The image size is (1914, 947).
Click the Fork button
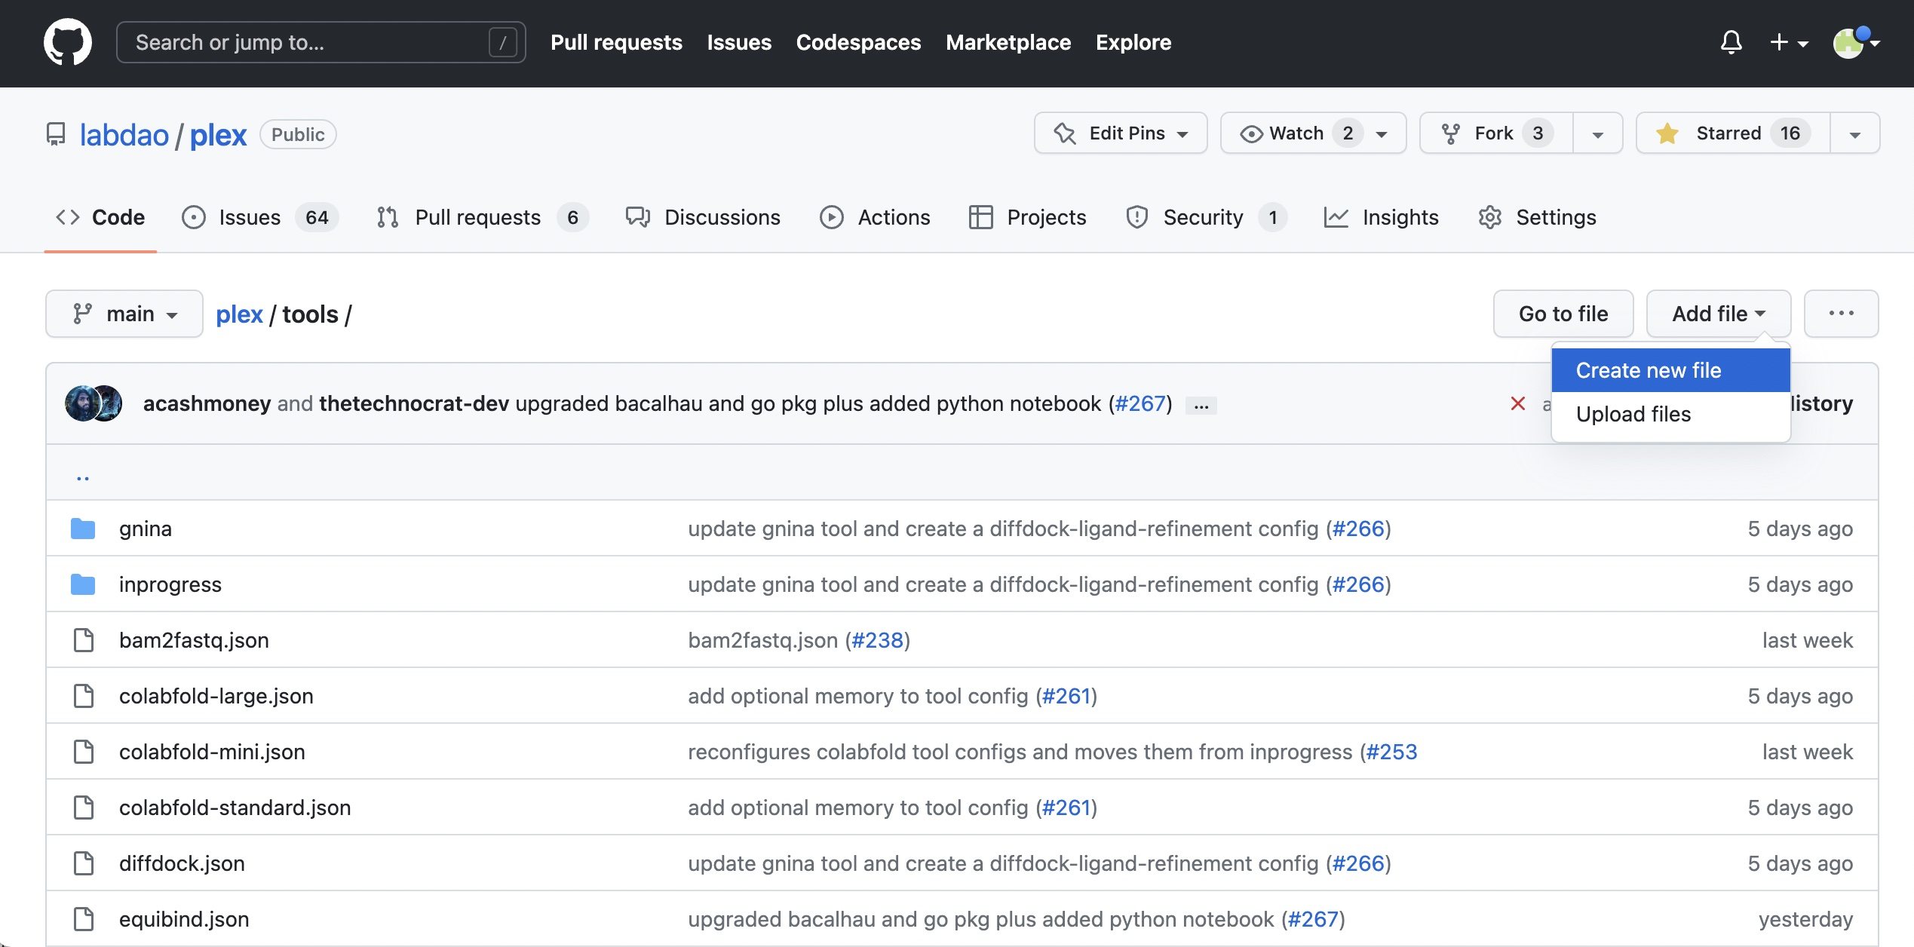tap(1496, 133)
